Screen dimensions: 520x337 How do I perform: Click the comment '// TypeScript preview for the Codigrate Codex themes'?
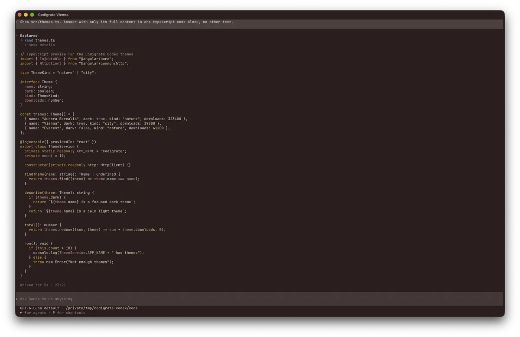click(77, 55)
